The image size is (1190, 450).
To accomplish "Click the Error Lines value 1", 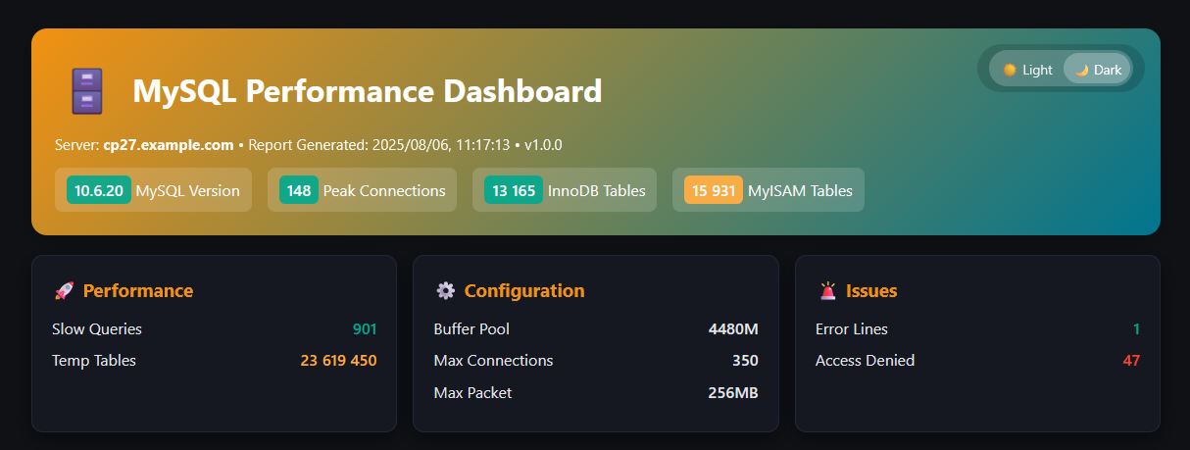I will pyautogui.click(x=1136, y=328).
